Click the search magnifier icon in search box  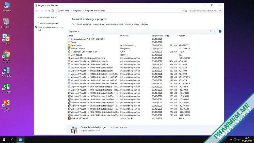click(x=220, y=11)
